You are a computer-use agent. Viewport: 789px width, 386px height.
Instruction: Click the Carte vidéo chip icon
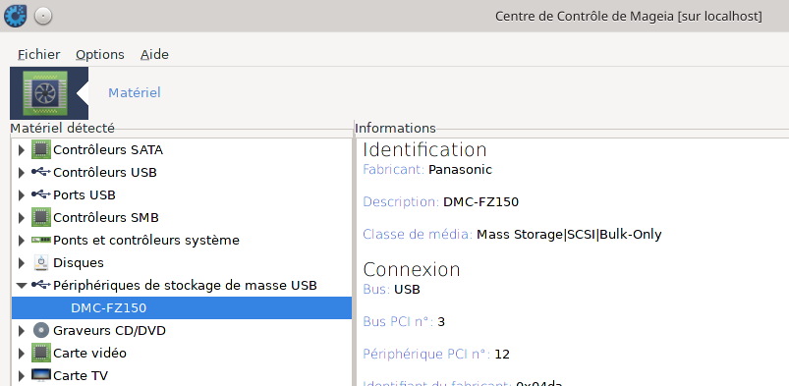[x=41, y=353]
